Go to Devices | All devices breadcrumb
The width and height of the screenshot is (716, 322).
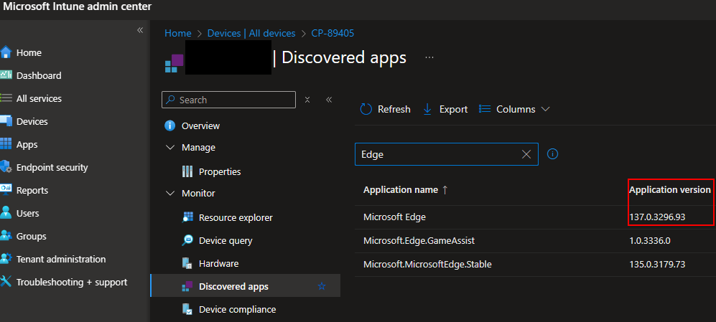tap(251, 33)
